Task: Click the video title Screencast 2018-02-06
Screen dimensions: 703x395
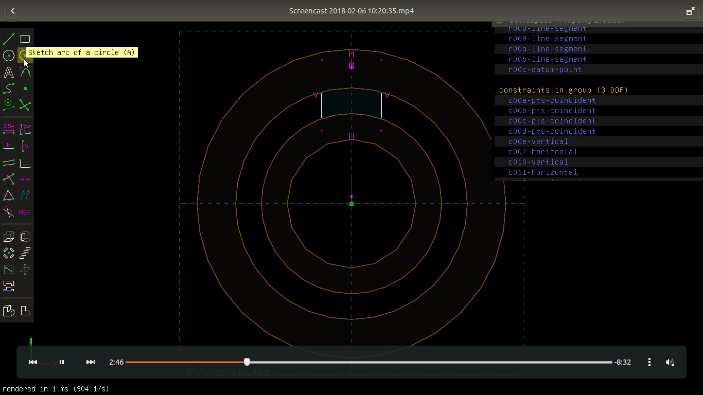Action: point(351,11)
